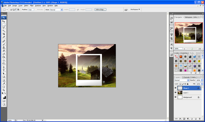Open the Info tab
Image resolution: width=205 pixels, height=122 pixels.
click(x=195, y=17)
